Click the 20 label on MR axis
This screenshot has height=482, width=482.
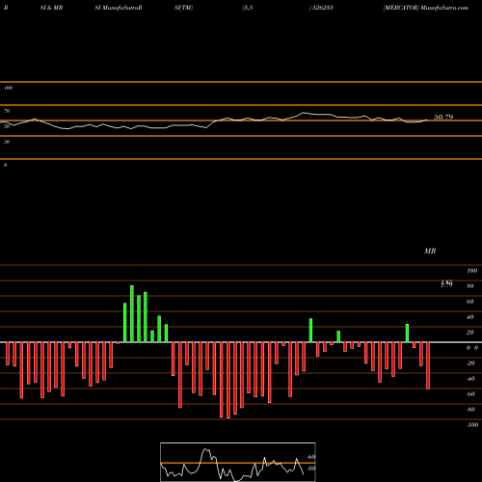click(x=470, y=333)
